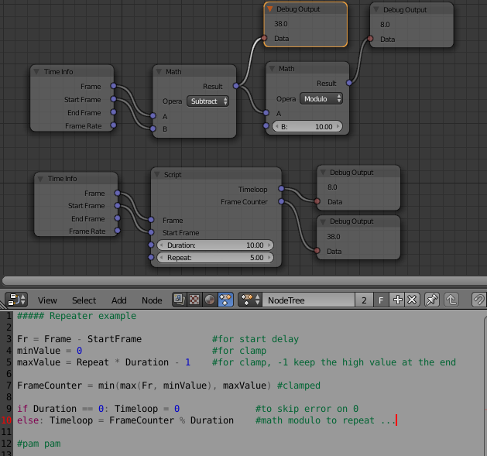Switch to shader material node tree type
The height and width of the screenshot is (456, 487).
pyautogui.click(x=210, y=300)
